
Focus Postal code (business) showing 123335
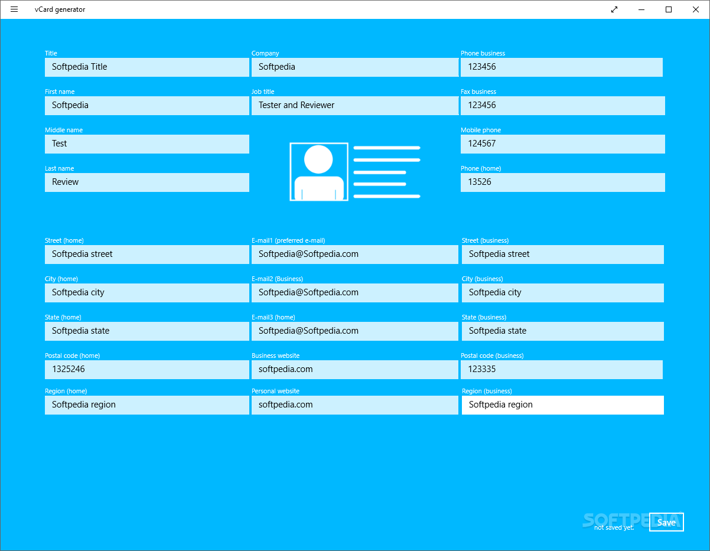pyautogui.click(x=562, y=370)
